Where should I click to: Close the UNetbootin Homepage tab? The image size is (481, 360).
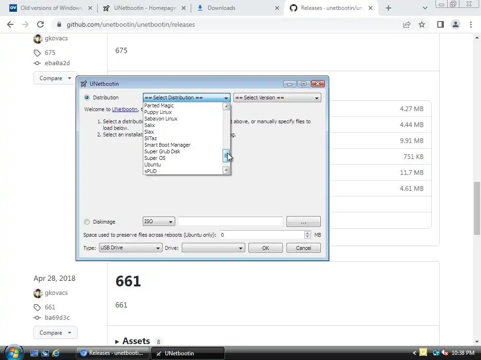[184, 8]
